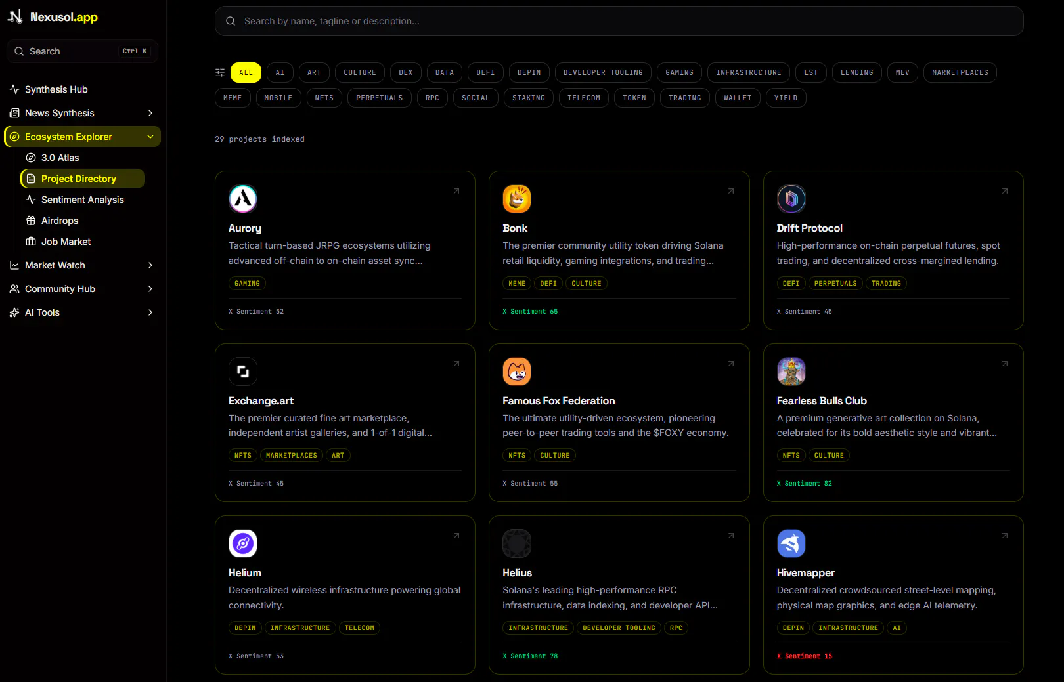Open the Hivemapper project logo
Image resolution: width=1064 pixels, height=682 pixels.
click(x=791, y=543)
